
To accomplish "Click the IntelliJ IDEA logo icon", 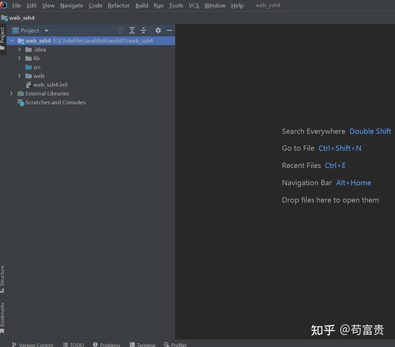I will click(x=3, y=5).
